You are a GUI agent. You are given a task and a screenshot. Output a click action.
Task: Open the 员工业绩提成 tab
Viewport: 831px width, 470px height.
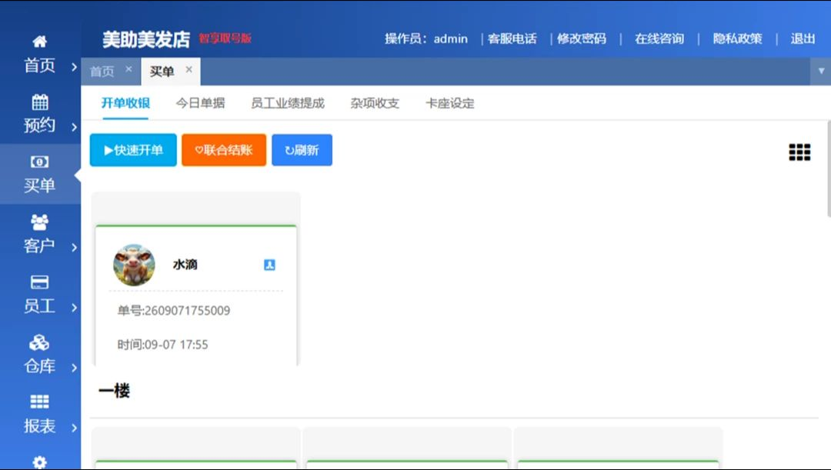[x=288, y=103]
